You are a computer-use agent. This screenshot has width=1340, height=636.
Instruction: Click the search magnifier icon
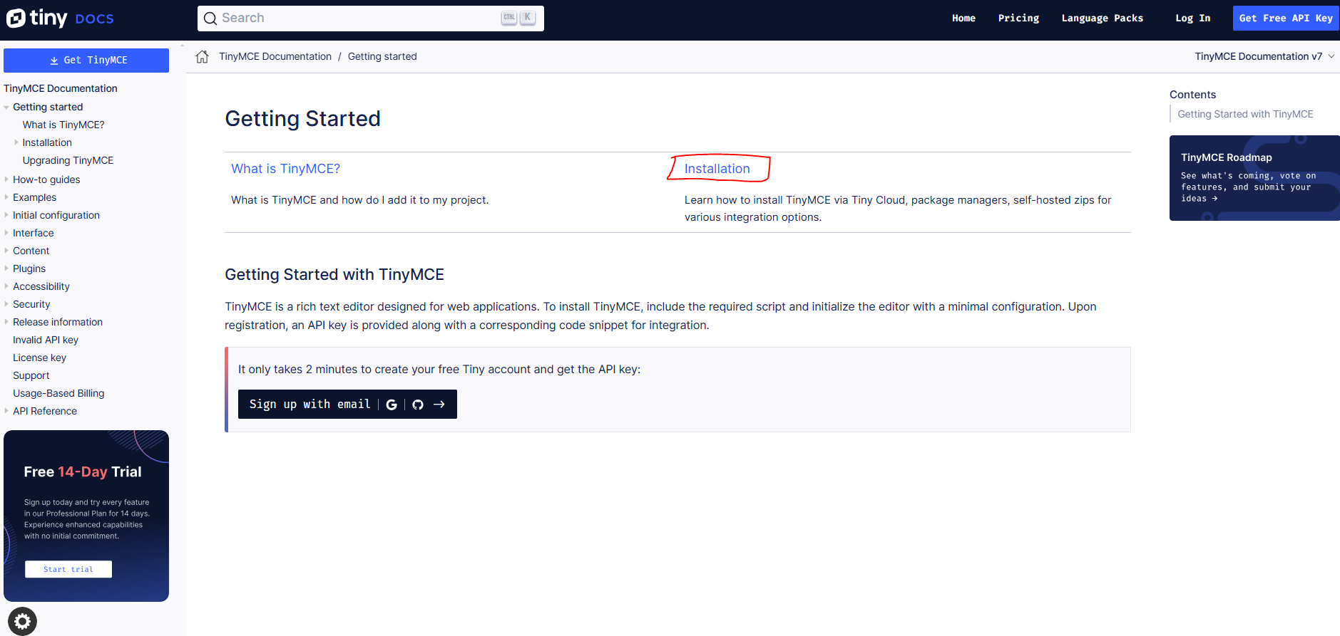tap(210, 19)
